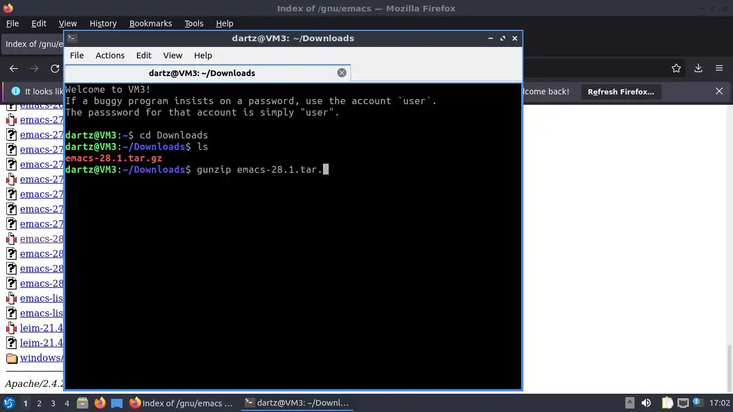The height and width of the screenshot is (412, 733).
Task: Open the terminal Actions menu
Action: pyautogui.click(x=110, y=56)
